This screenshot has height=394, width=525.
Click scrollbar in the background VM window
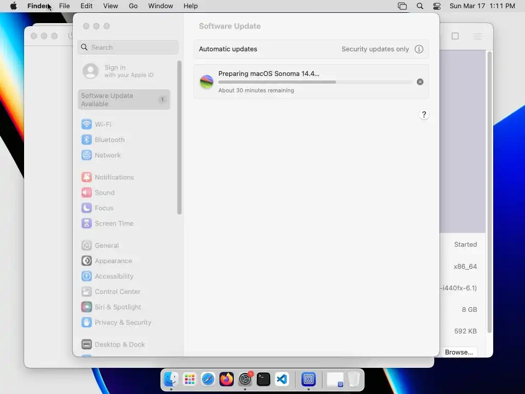click(x=490, y=192)
